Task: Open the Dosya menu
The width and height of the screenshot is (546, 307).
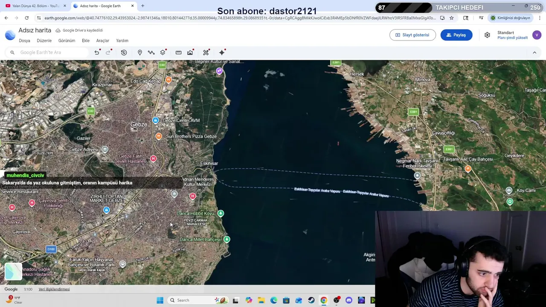Action: click(24, 41)
